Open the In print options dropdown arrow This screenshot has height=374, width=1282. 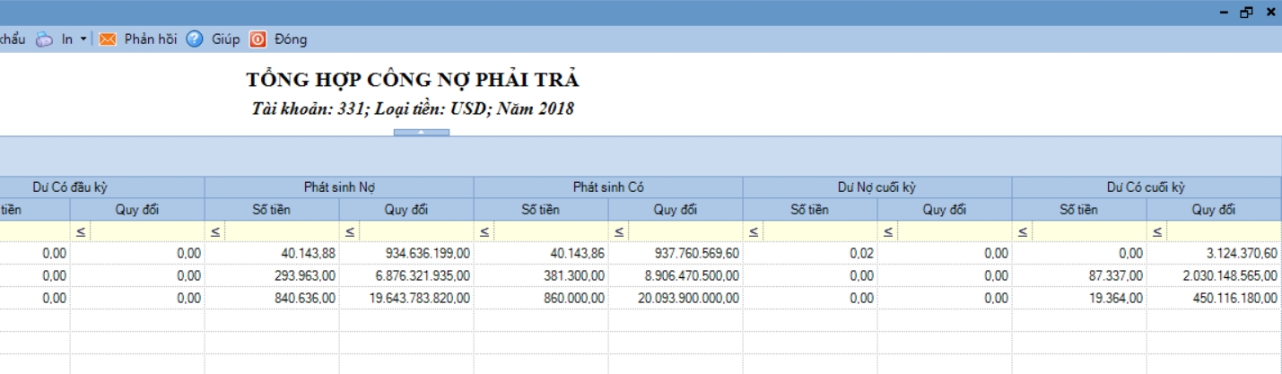point(83,39)
